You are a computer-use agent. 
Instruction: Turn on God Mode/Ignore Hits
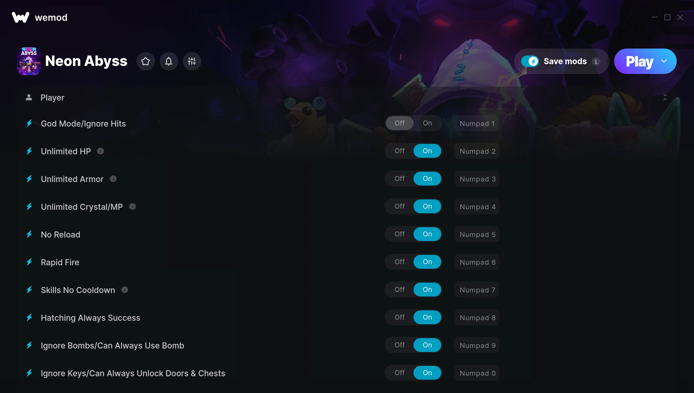tap(427, 123)
